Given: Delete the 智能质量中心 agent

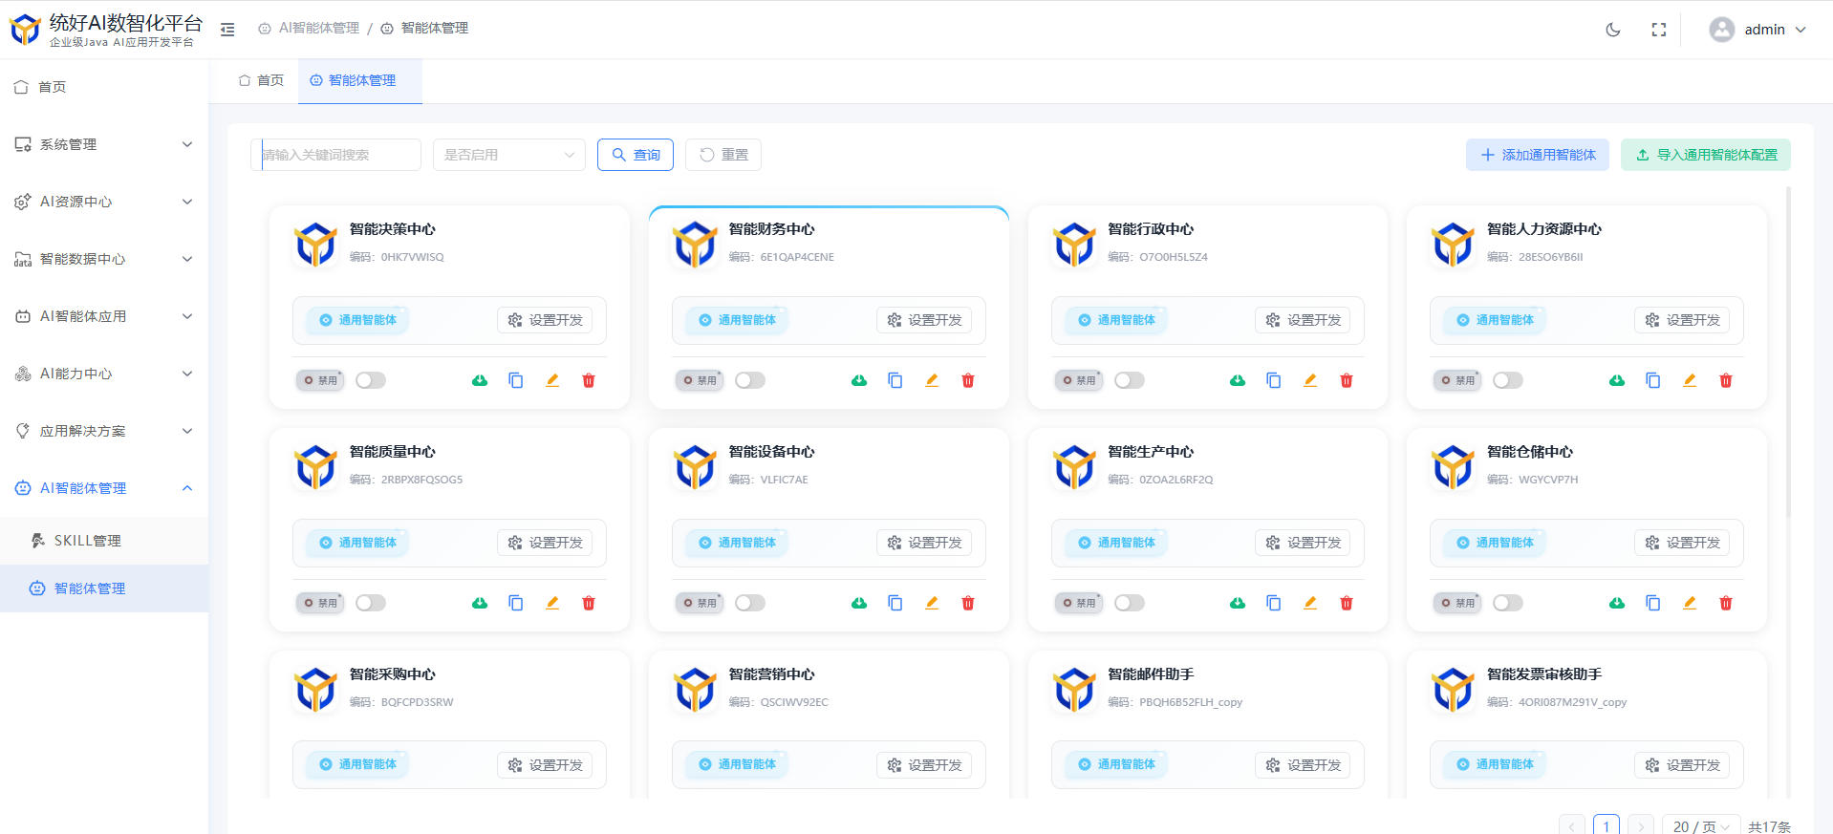Looking at the screenshot, I should (589, 603).
